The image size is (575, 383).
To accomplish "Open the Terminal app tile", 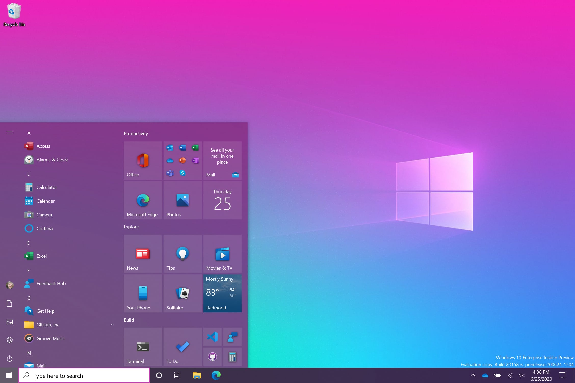I will 142,345.
